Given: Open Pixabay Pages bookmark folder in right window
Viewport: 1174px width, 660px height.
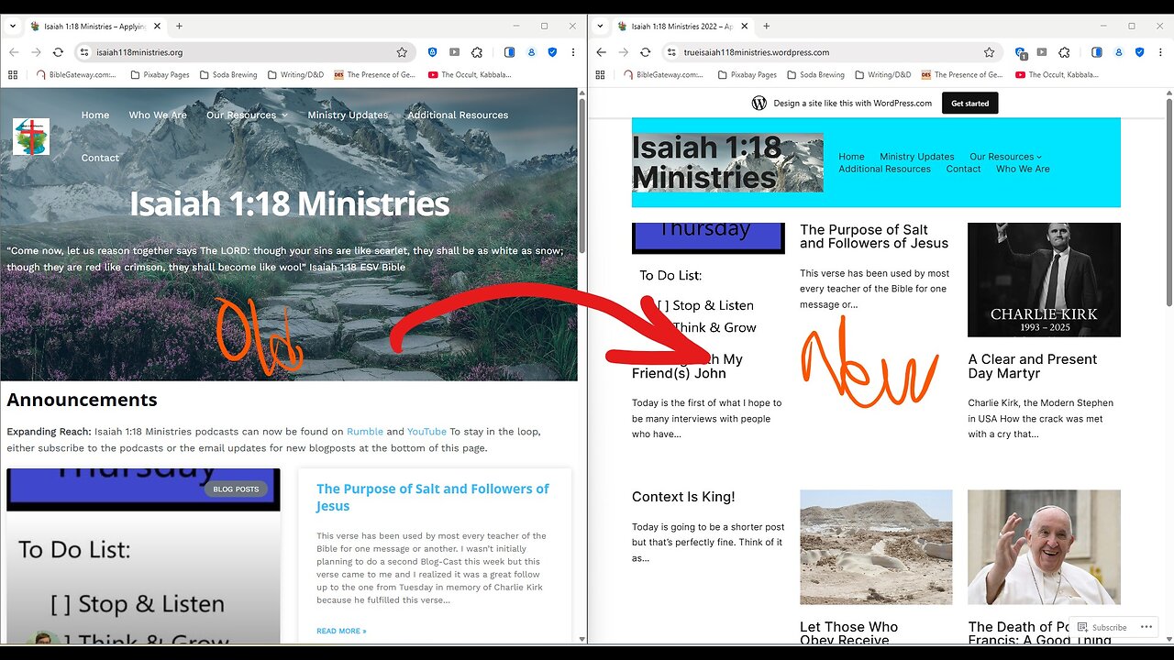Looking at the screenshot, I should (748, 75).
